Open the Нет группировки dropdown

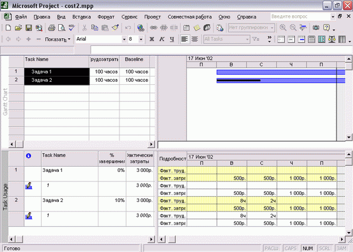(x=272, y=28)
